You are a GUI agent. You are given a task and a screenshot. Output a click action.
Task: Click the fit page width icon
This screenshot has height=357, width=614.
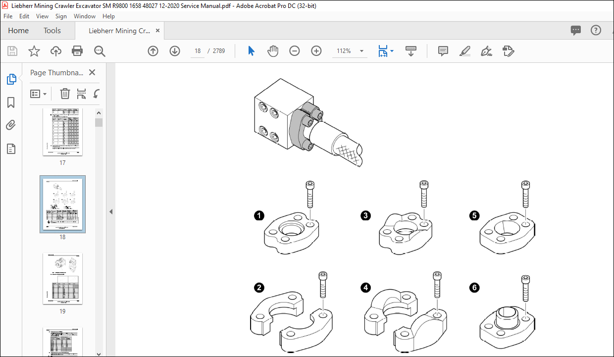(x=383, y=51)
